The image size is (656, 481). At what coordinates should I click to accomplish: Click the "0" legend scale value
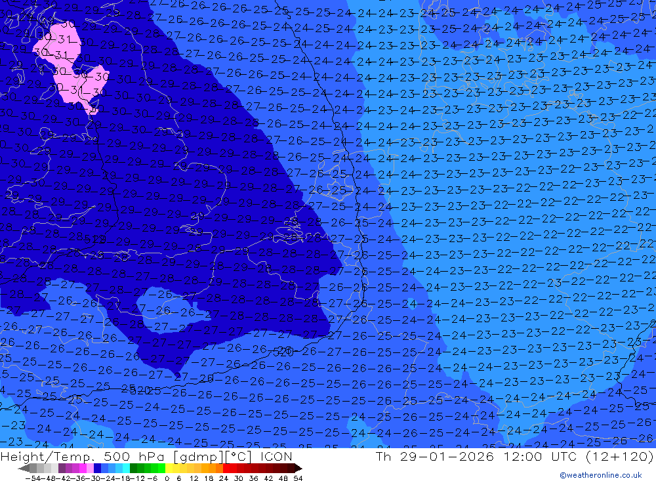(167, 478)
